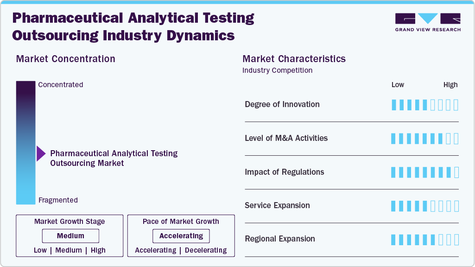
Task: Click the Regional Expansion rating bars
Action: tap(424, 239)
